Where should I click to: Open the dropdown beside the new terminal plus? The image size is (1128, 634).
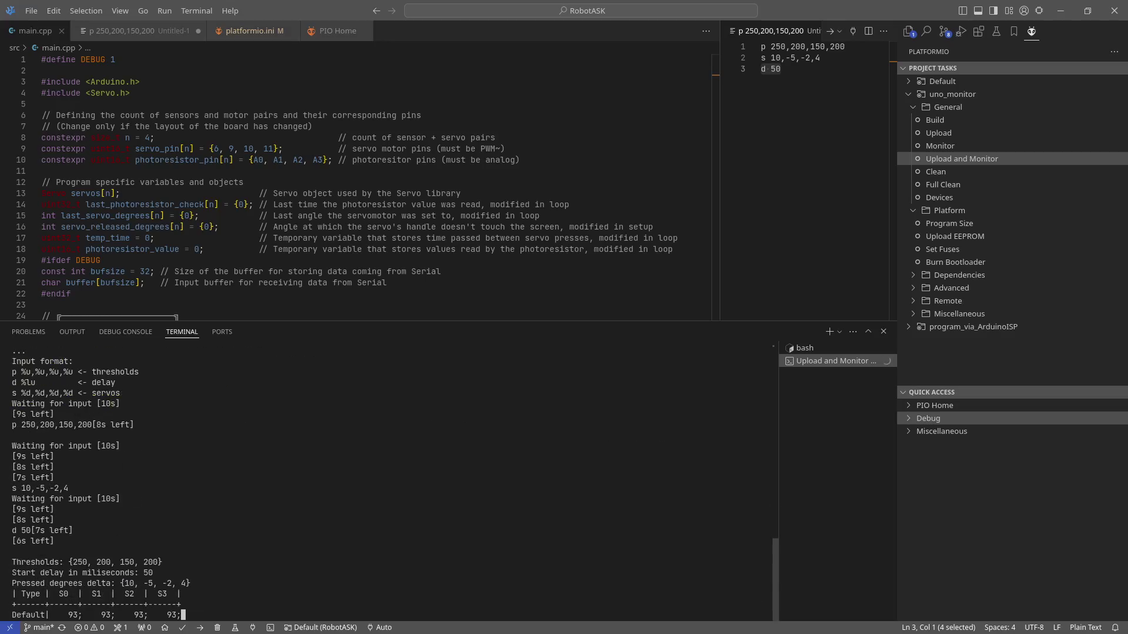(840, 332)
